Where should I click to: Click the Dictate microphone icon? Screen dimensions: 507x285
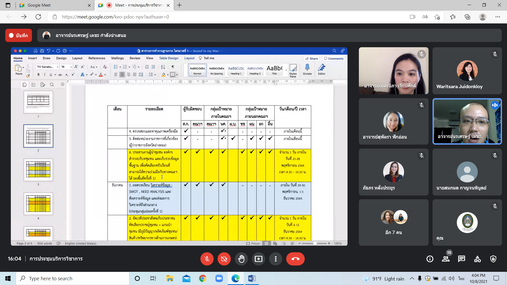(x=307, y=69)
